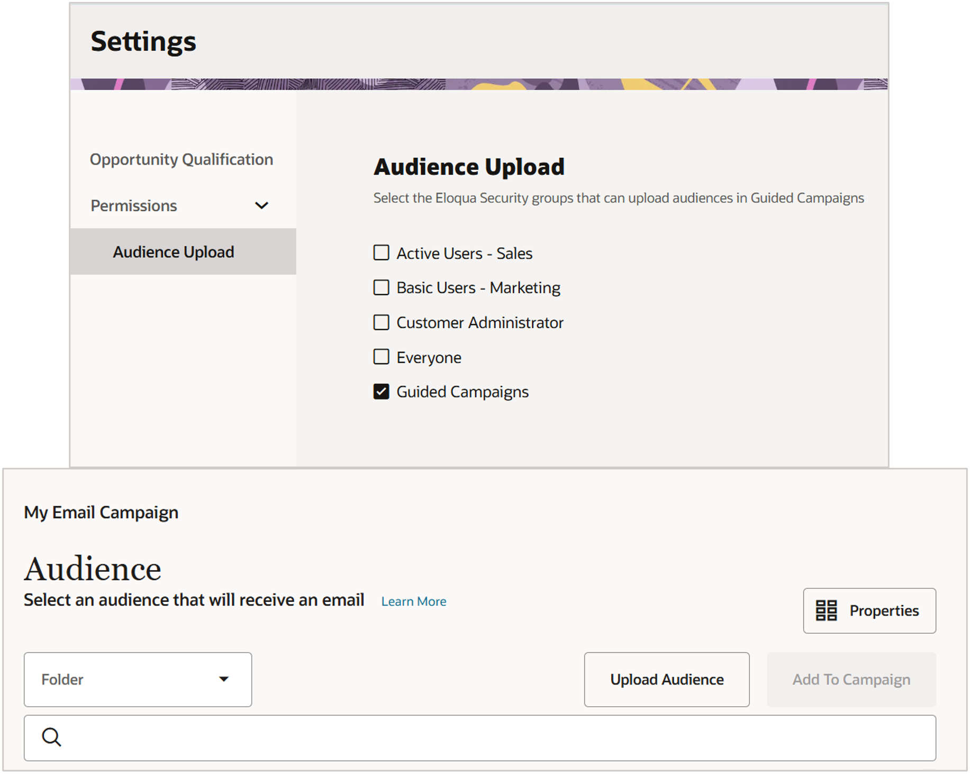Click the Upload Audience button
970x774 pixels.
(x=667, y=679)
